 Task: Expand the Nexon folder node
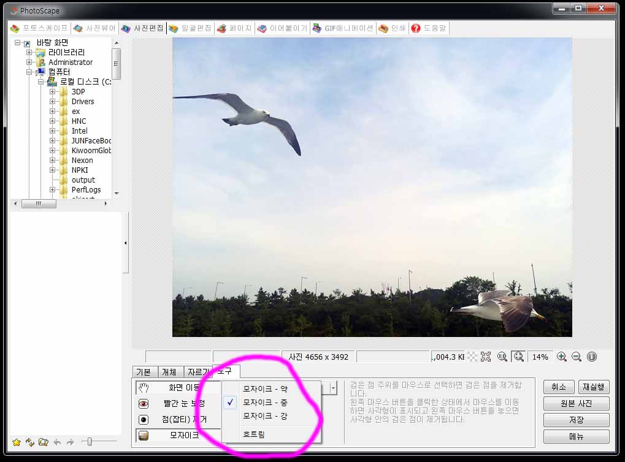click(52, 160)
